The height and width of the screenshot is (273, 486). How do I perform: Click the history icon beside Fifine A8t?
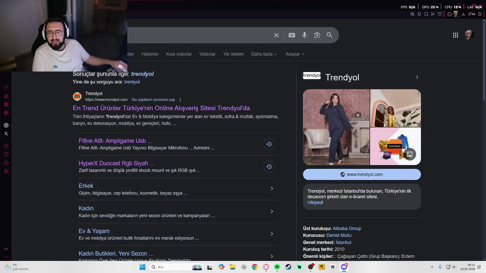pos(269,144)
